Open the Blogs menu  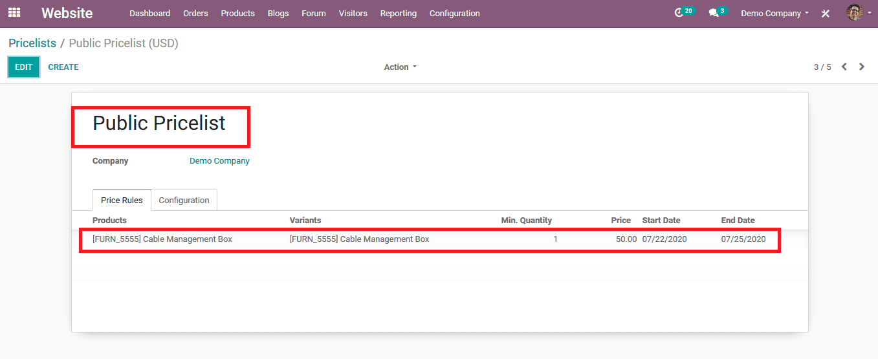tap(278, 14)
